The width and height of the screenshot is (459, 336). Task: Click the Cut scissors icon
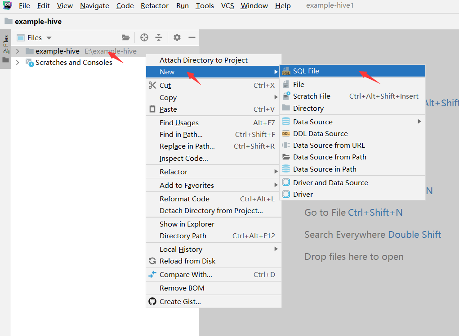[x=152, y=85]
